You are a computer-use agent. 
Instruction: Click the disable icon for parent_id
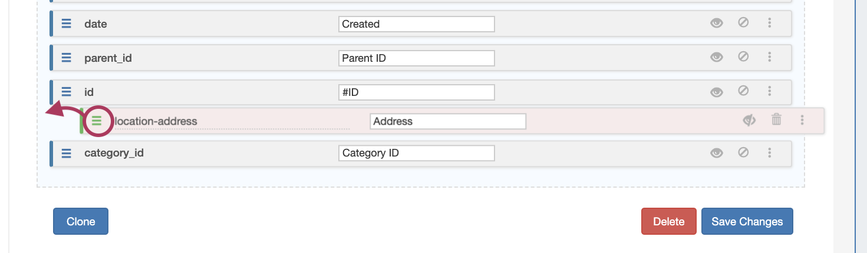coord(743,57)
